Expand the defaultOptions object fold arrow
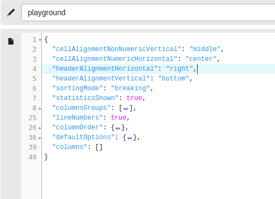Image resolution: width=275 pixels, height=199 pixels. pos(40,138)
